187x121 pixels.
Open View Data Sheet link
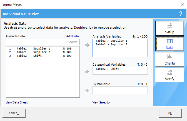coord(17,102)
